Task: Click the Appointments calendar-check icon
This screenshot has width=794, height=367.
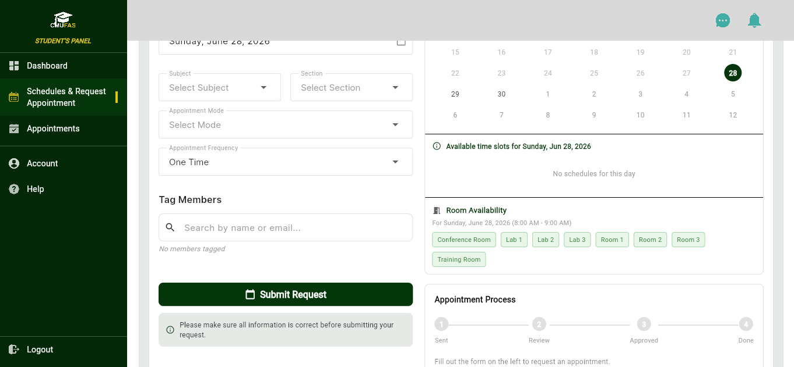Action: coord(14,129)
